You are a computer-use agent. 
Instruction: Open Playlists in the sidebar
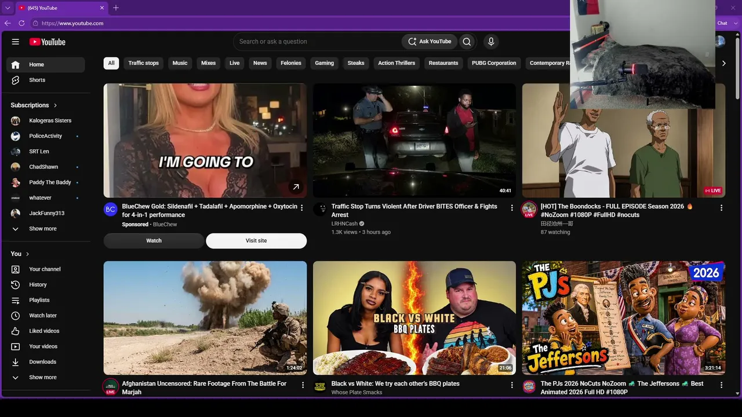click(46, 300)
